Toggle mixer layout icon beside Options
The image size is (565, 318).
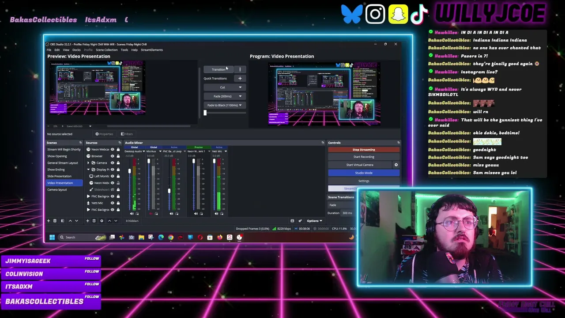pyautogui.click(x=292, y=221)
